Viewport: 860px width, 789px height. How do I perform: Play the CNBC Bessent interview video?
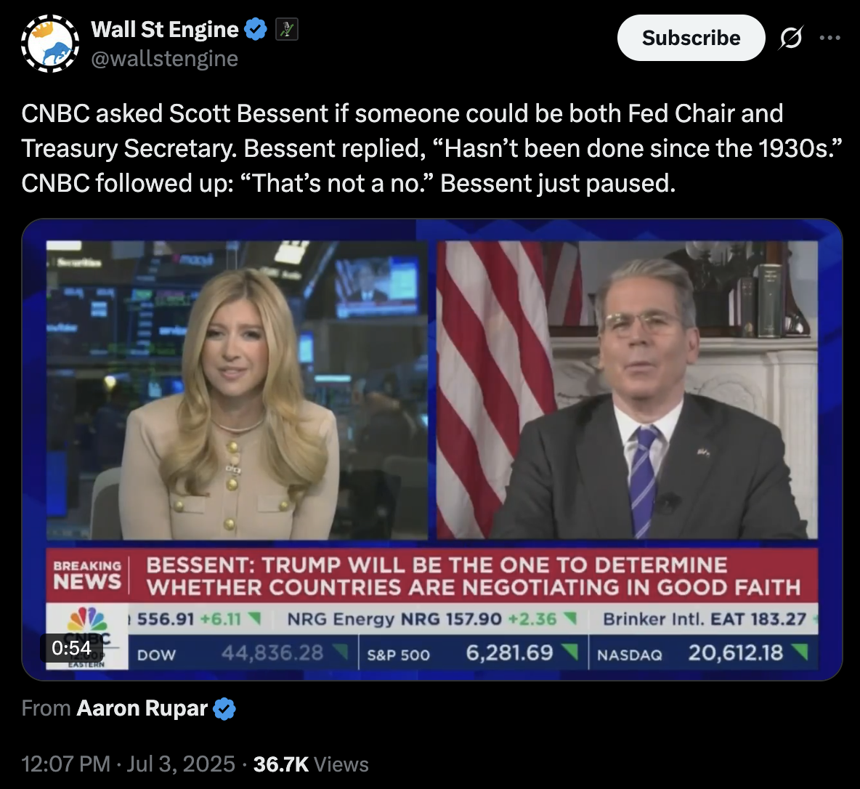click(431, 450)
